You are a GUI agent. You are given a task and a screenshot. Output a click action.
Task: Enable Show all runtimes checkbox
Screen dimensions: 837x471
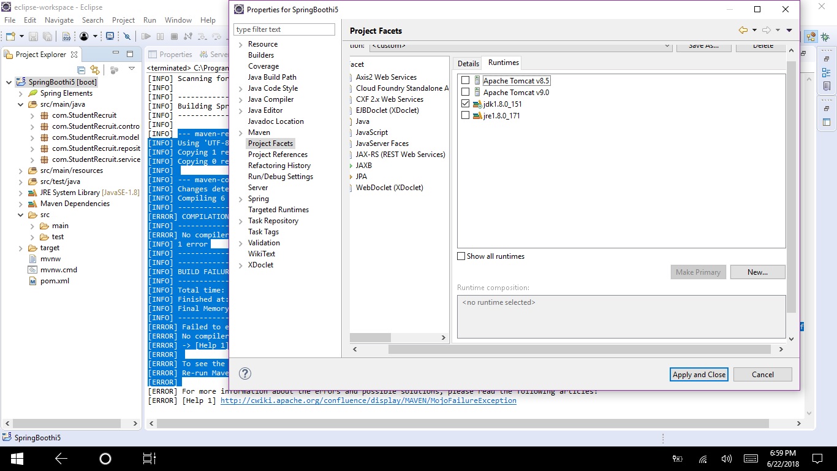461,256
